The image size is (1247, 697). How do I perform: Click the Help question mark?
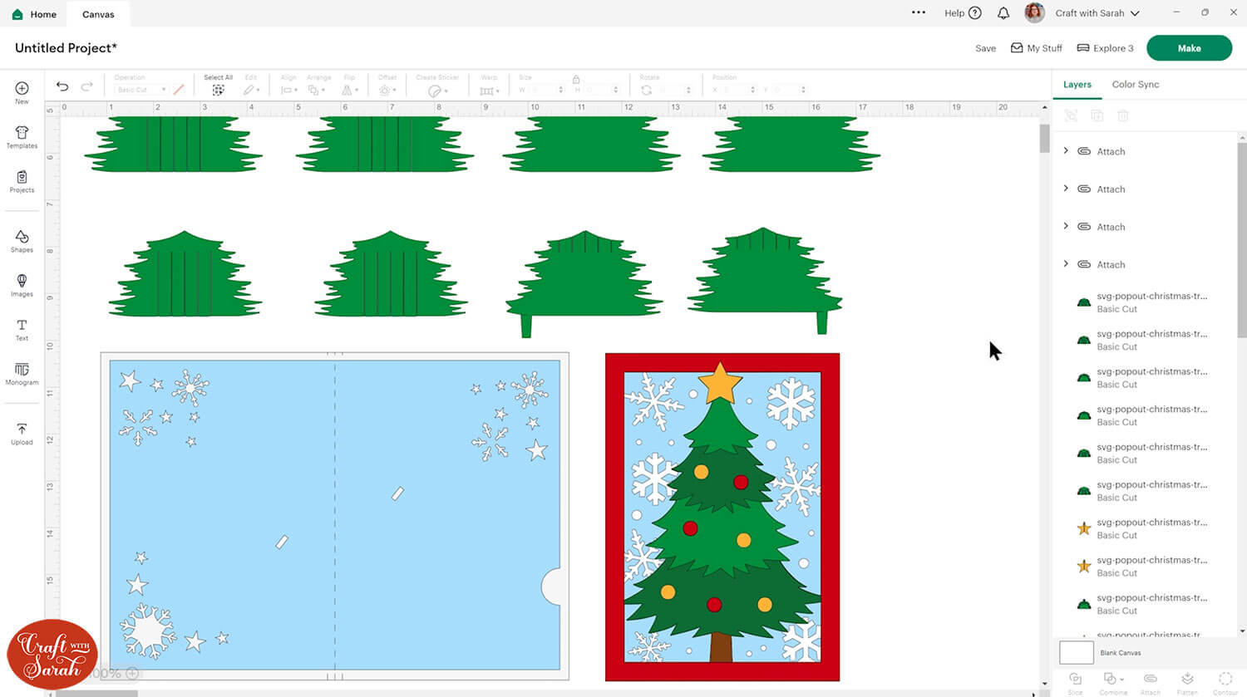(975, 13)
